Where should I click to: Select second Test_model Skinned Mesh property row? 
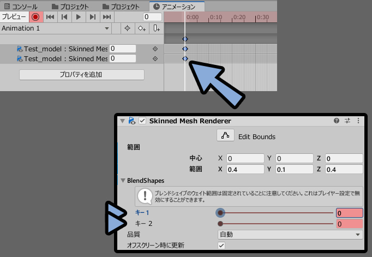82,58
